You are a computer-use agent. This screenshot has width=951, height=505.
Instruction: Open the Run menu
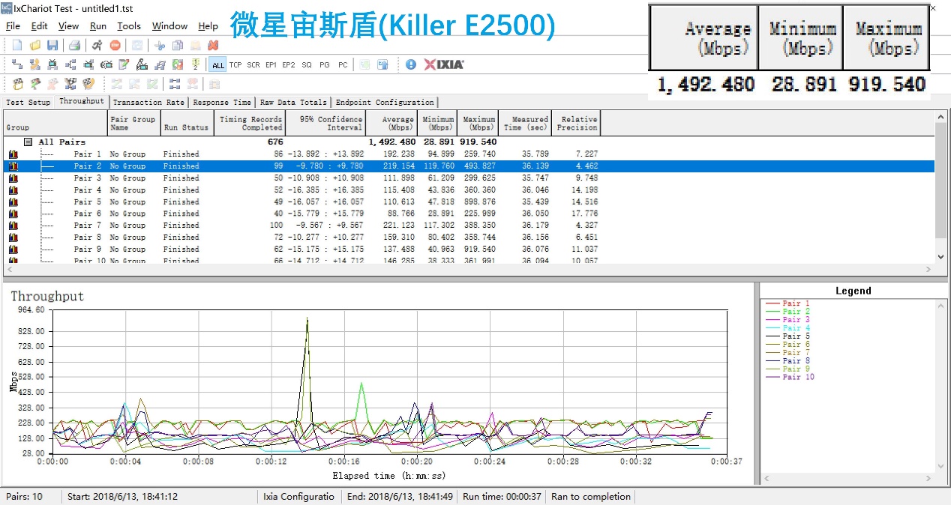coord(98,25)
